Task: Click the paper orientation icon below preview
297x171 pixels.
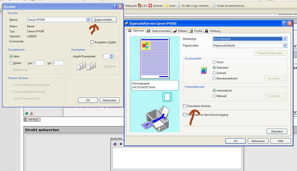Action: point(167,97)
